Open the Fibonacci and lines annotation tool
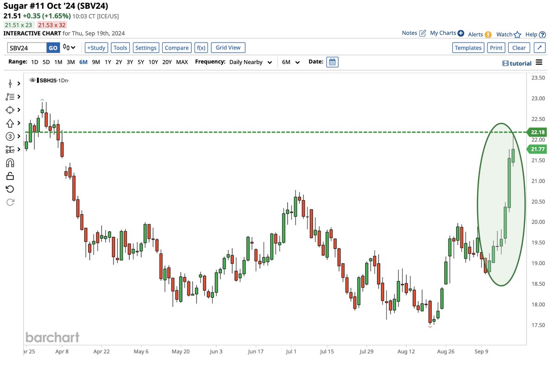The height and width of the screenshot is (365, 556). coord(10,97)
